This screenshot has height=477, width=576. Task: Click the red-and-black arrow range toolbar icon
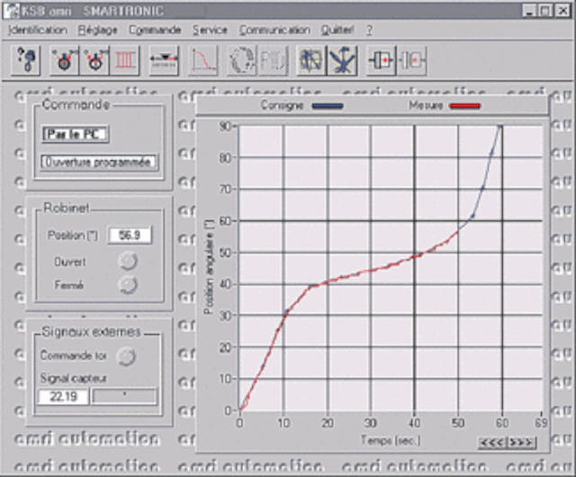pos(164,60)
